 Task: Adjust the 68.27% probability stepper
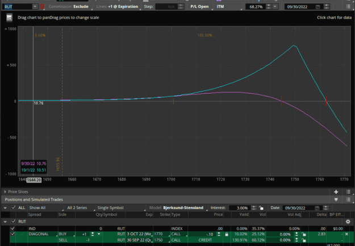(x=269, y=7)
